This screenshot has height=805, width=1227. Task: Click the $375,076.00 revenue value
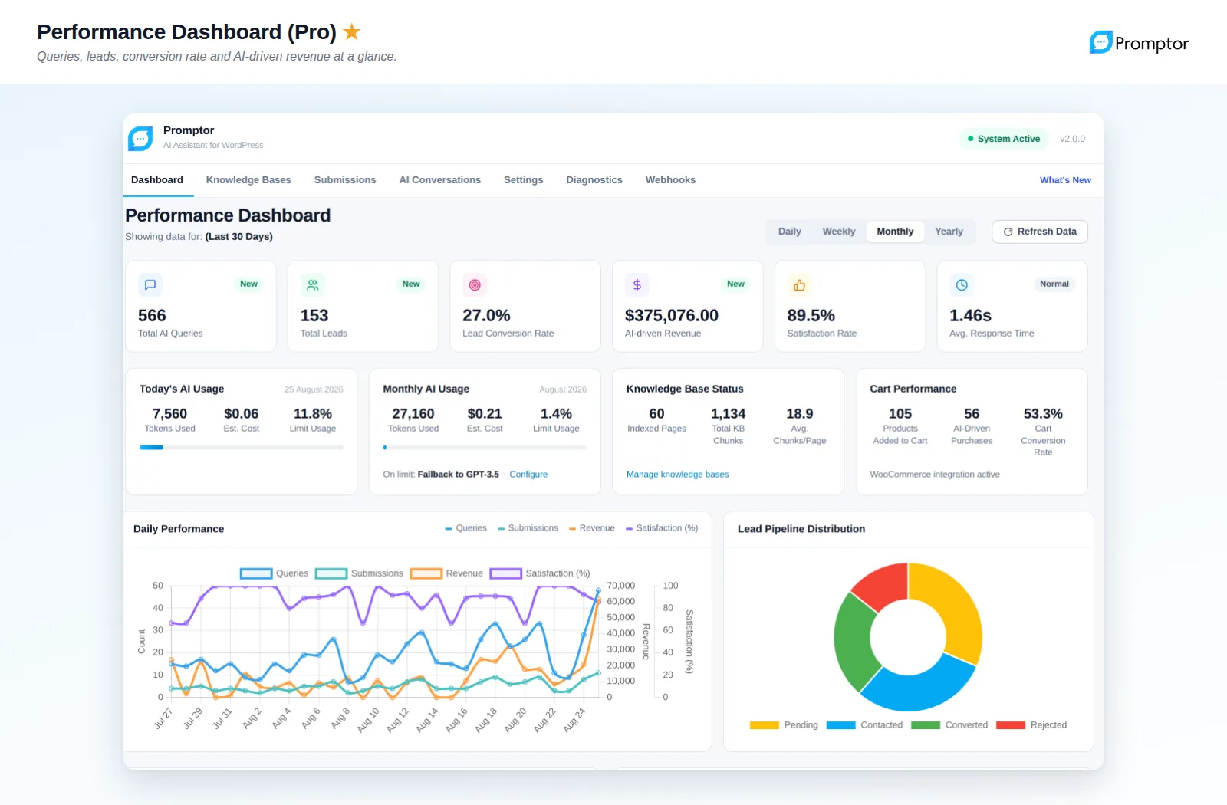672,316
